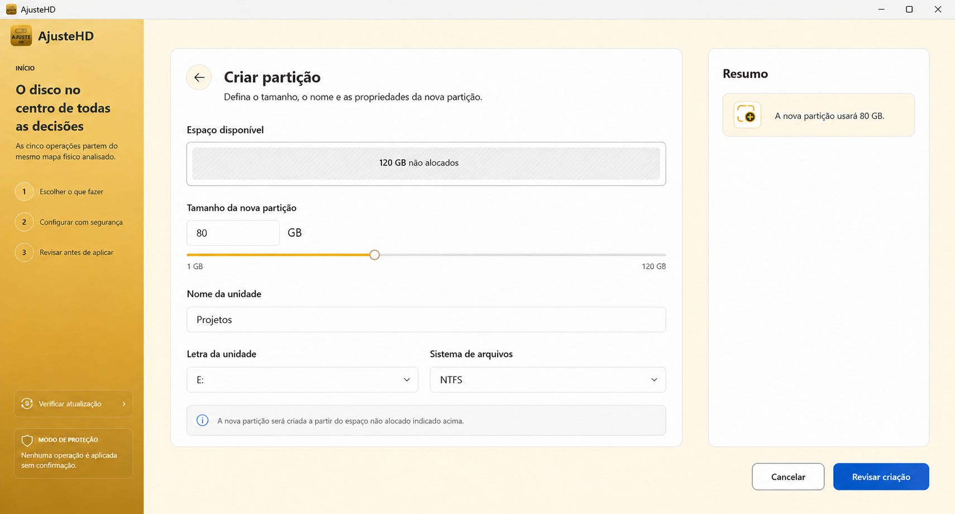The width and height of the screenshot is (955, 514).
Task: Click the info icon in the notice bar
Action: click(x=203, y=421)
